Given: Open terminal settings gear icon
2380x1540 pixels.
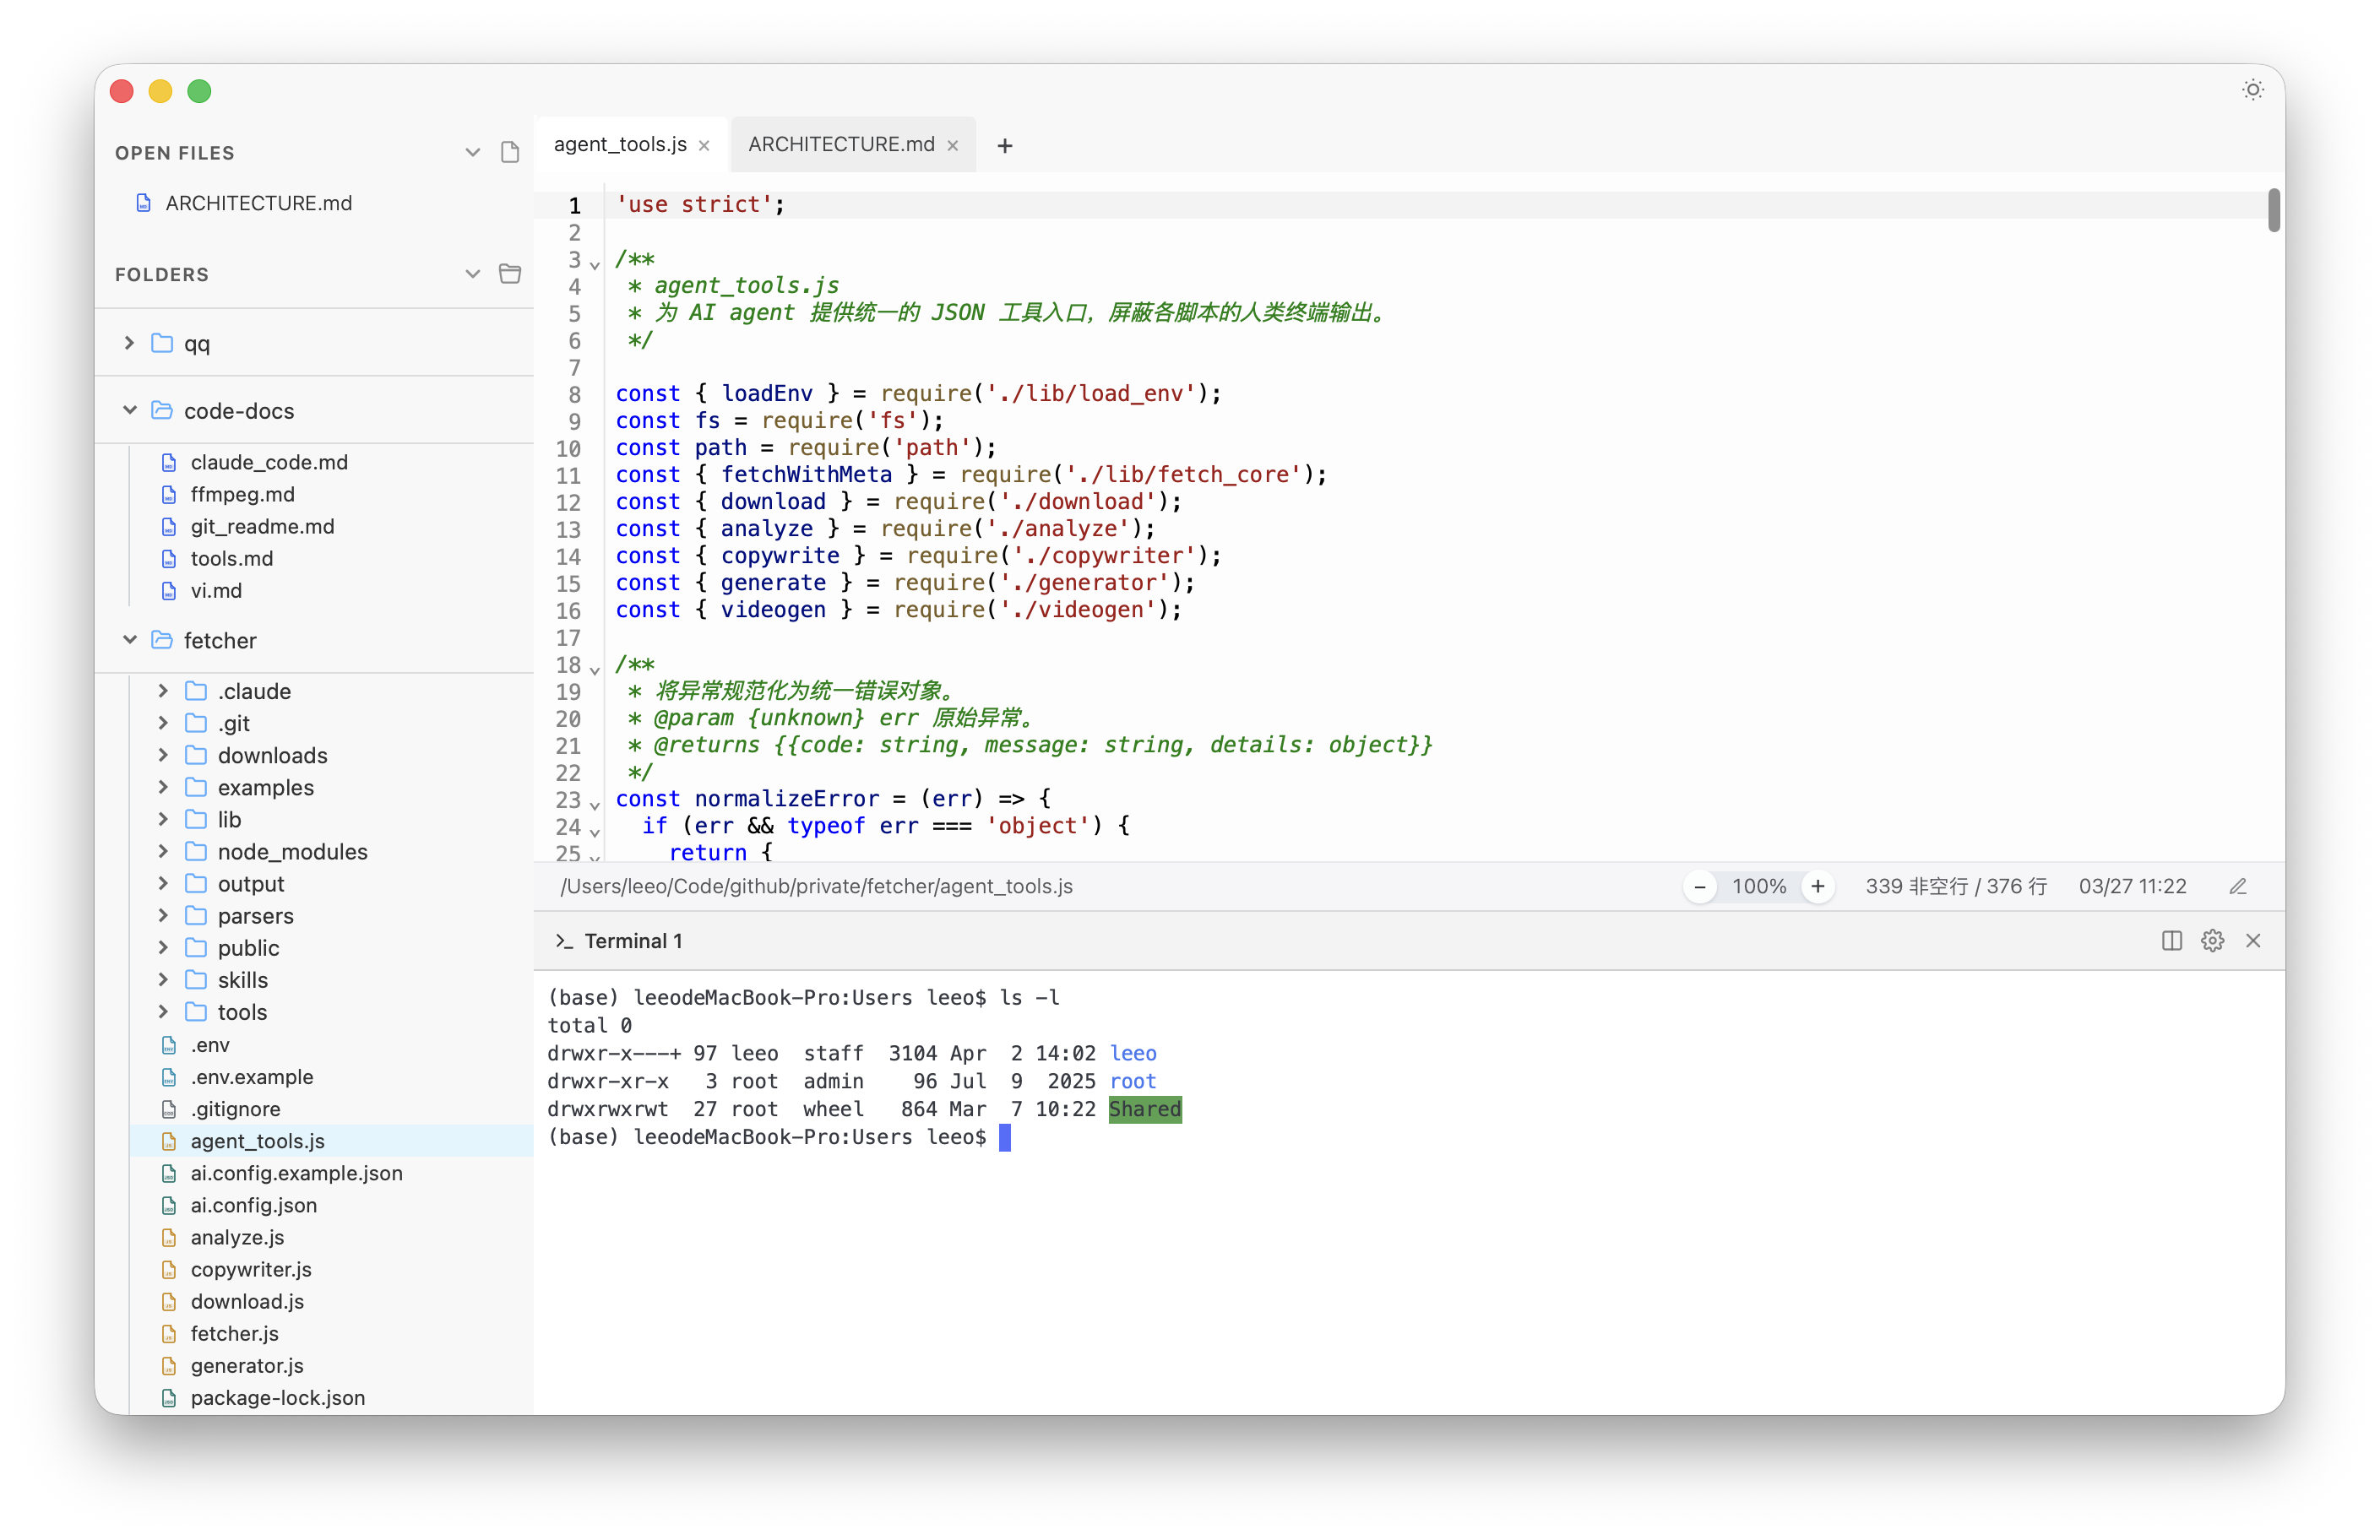Looking at the screenshot, I should (2212, 941).
